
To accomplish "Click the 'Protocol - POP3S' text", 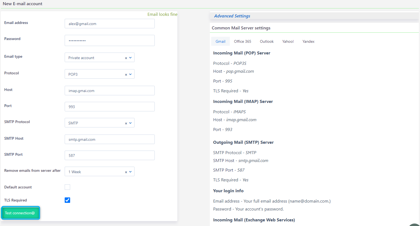I will [x=230, y=63].
